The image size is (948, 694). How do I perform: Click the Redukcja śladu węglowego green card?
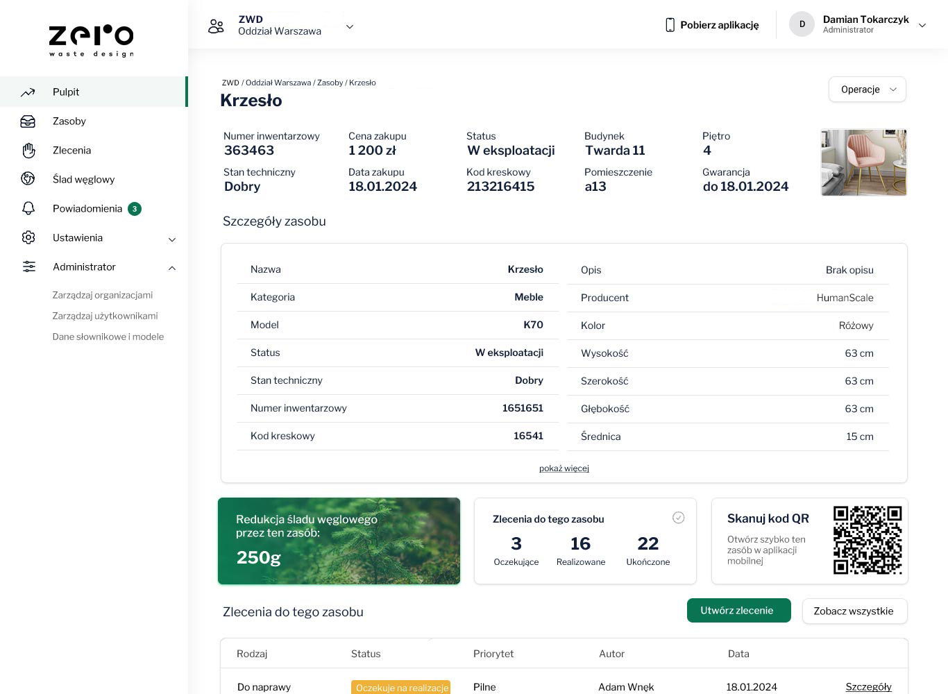coord(339,541)
